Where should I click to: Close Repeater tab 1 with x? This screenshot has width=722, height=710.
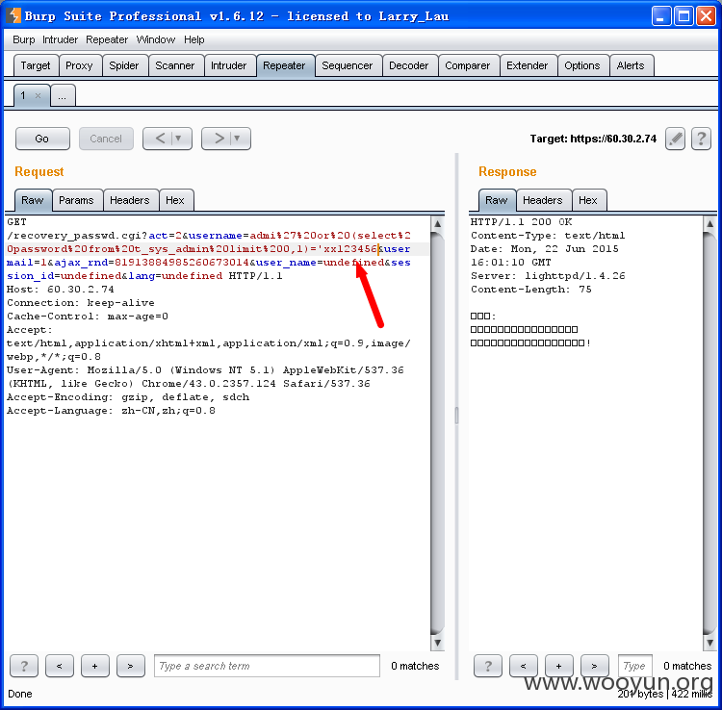[38, 95]
